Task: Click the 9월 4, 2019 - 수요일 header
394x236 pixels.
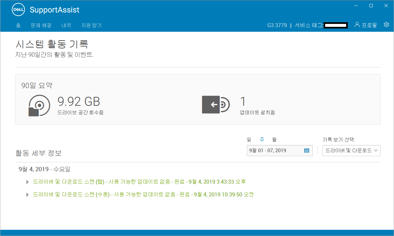Action: pos(45,169)
